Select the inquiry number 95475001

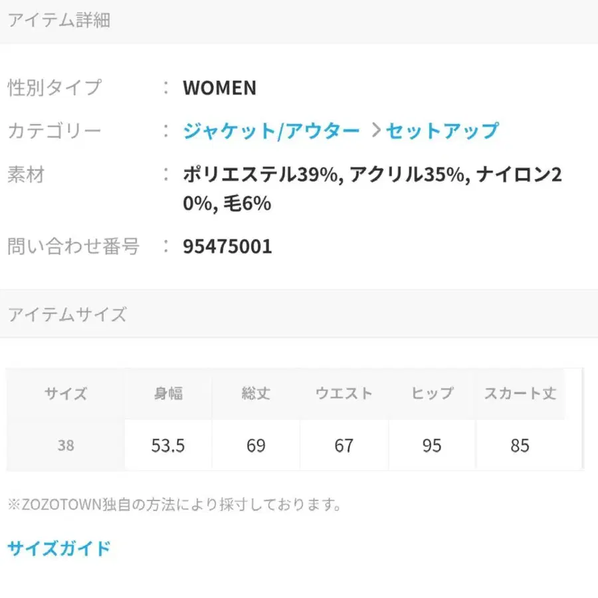pyautogui.click(x=227, y=247)
